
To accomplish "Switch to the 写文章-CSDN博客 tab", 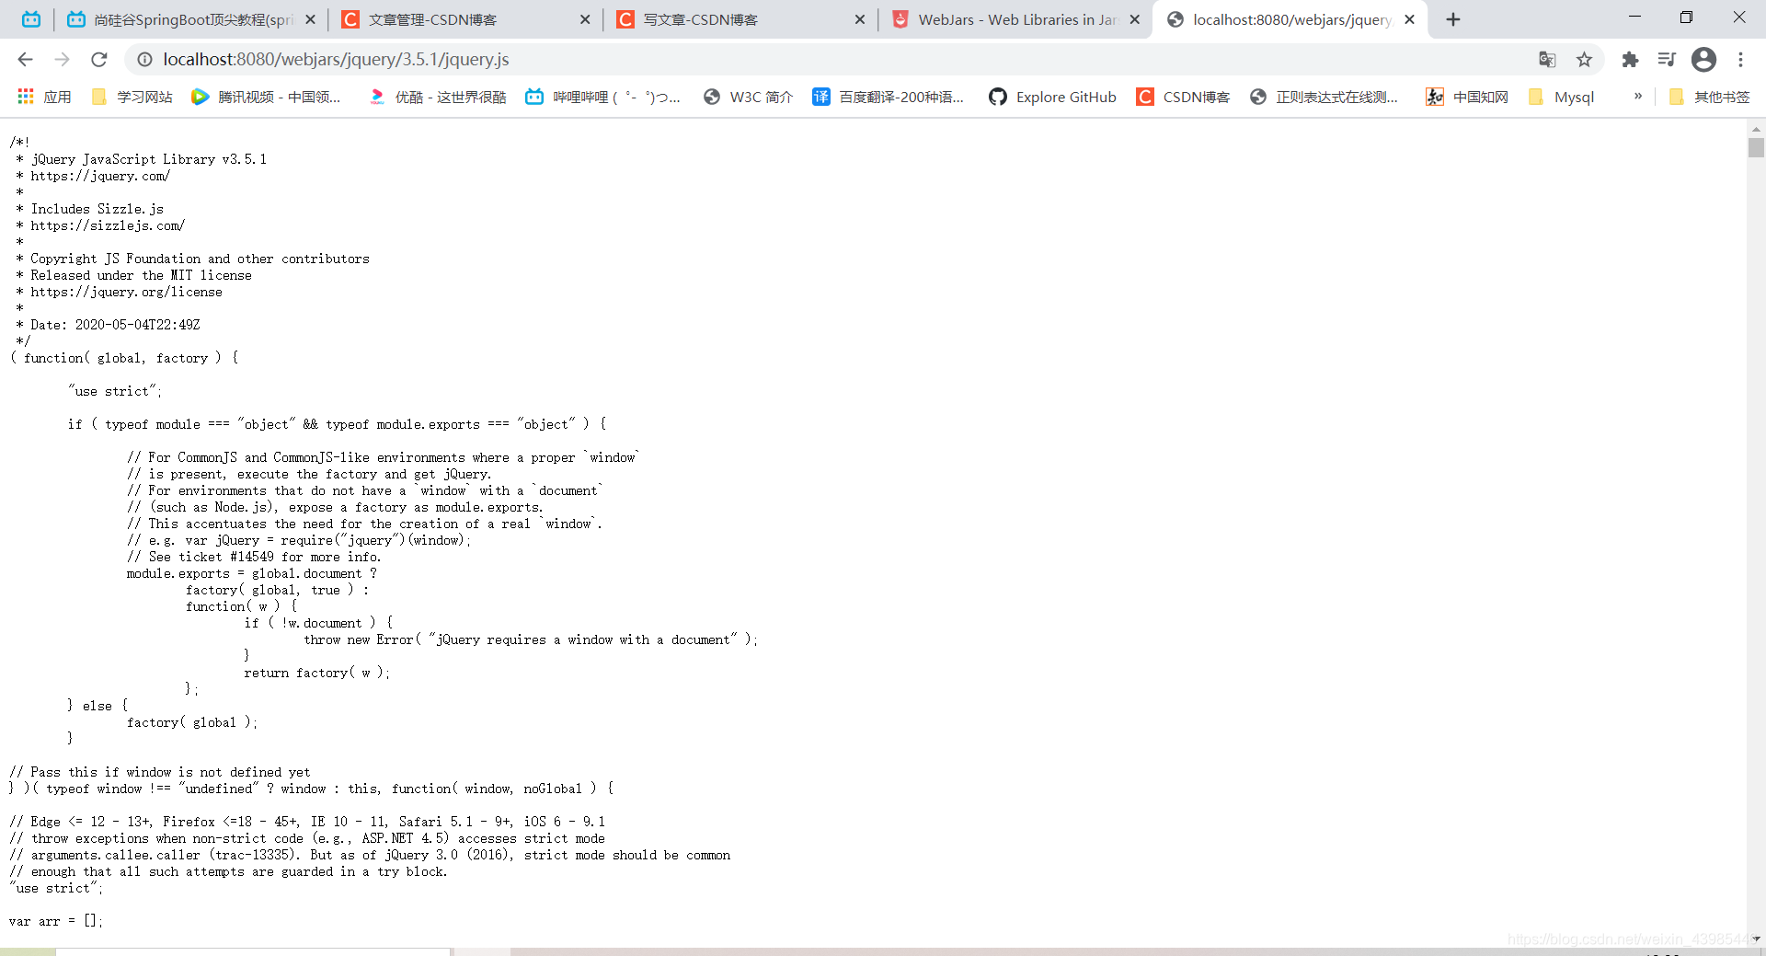I will (740, 19).
